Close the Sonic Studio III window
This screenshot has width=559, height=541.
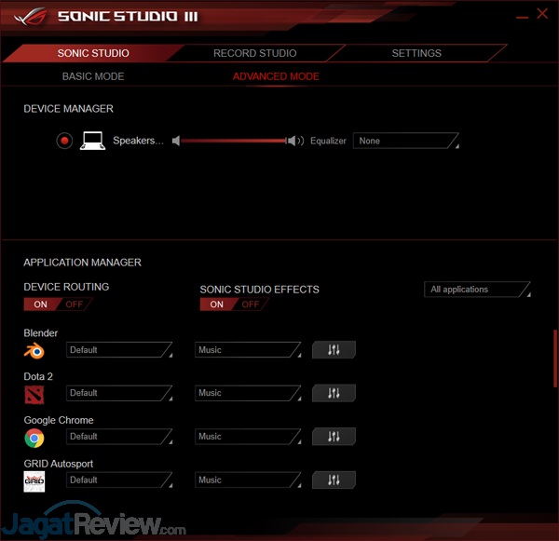pyautogui.click(x=542, y=14)
